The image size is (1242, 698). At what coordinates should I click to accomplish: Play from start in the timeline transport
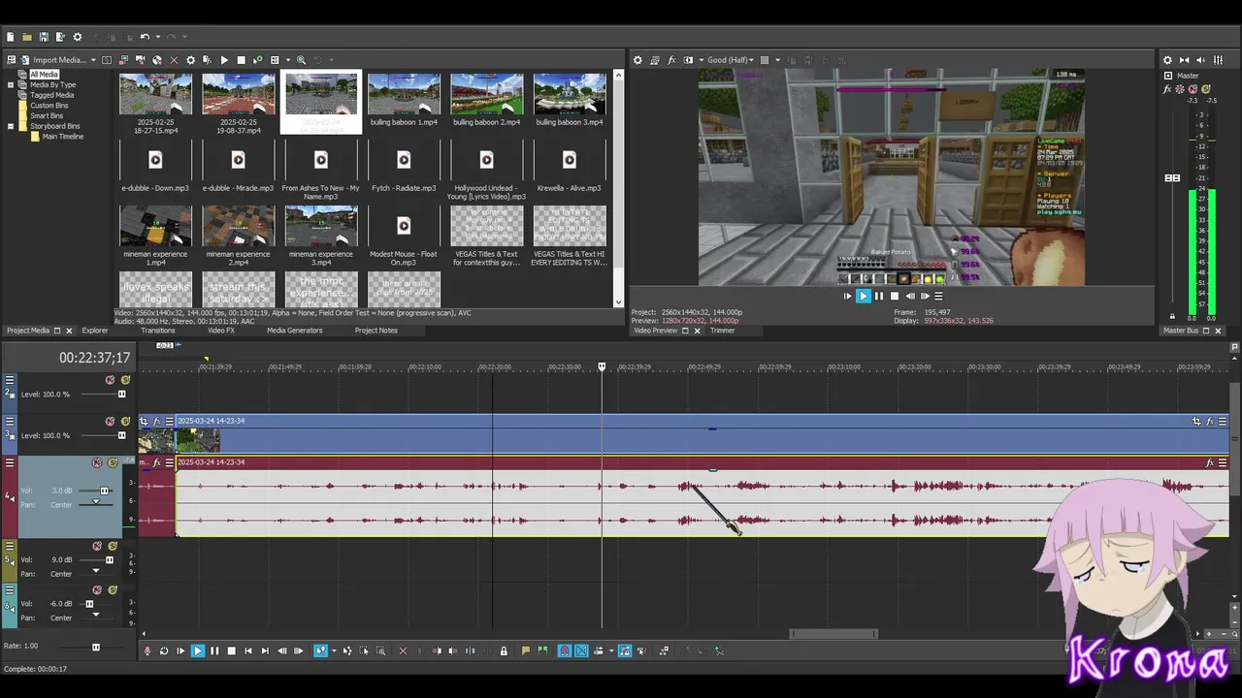click(x=180, y=650)
